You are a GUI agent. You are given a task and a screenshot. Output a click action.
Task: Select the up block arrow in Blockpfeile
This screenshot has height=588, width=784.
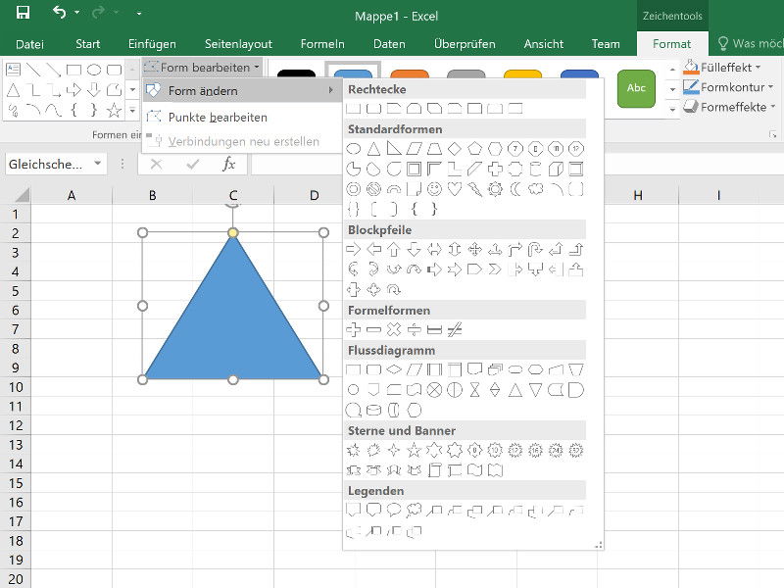pos(394,249)
